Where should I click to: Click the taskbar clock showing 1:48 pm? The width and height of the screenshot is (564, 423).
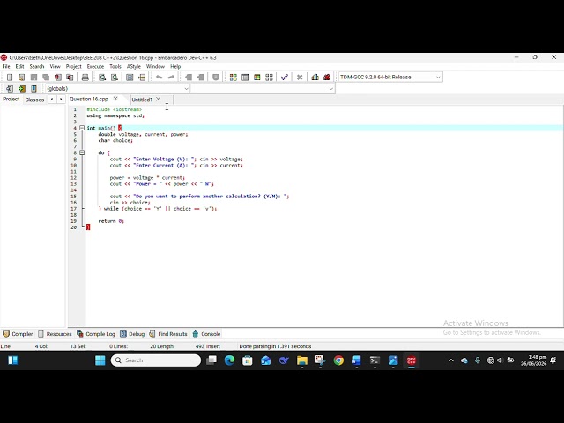pyautogui.click(x=533, y=360)
